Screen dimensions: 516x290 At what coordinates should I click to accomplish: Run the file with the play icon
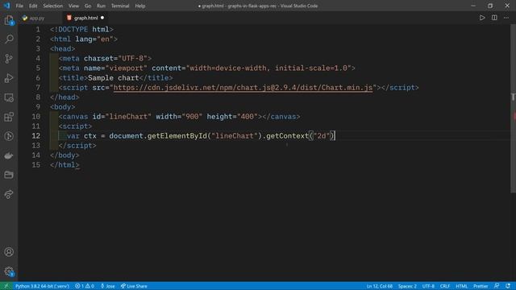482,18
